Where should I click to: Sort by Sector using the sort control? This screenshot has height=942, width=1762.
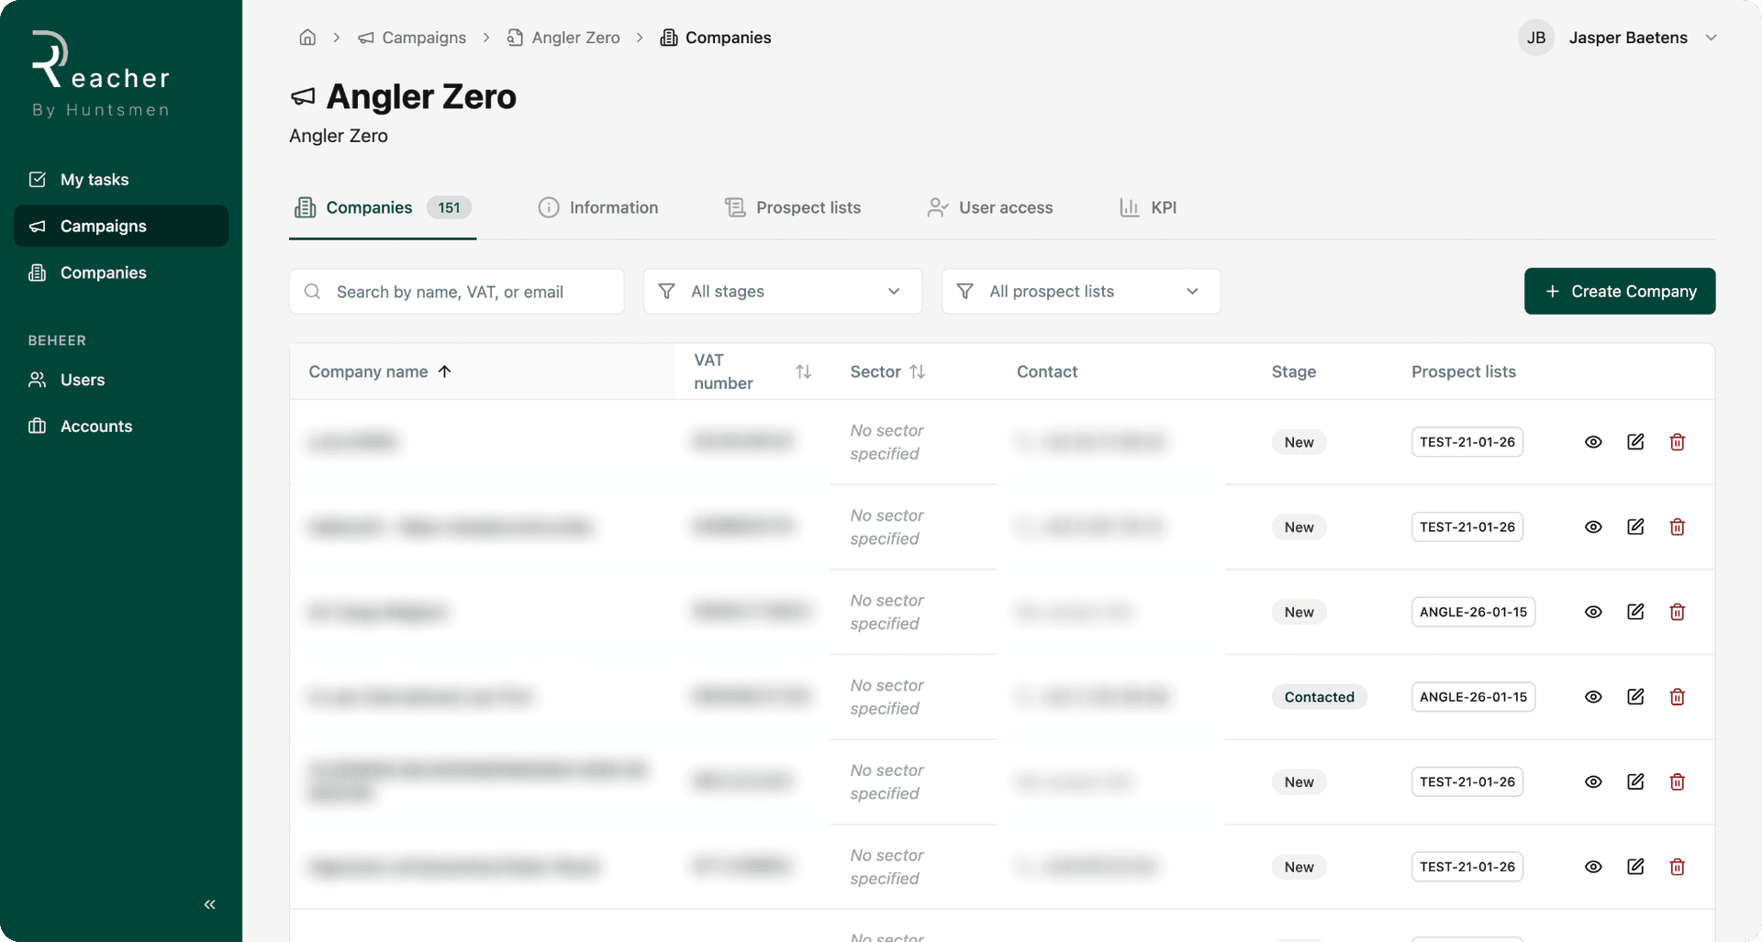tap(919, 371)
